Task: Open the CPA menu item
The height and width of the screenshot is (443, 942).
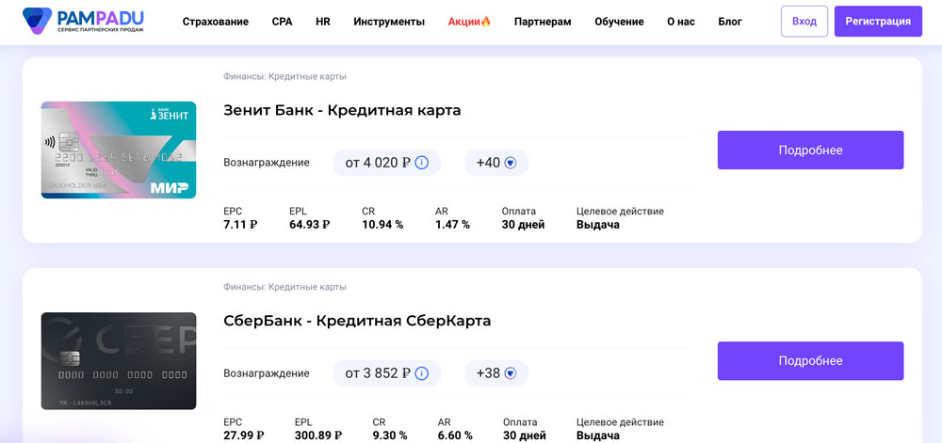Action: [282, 22]
